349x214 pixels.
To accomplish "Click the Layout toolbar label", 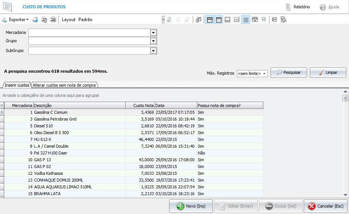I will [x=69, y=20].
